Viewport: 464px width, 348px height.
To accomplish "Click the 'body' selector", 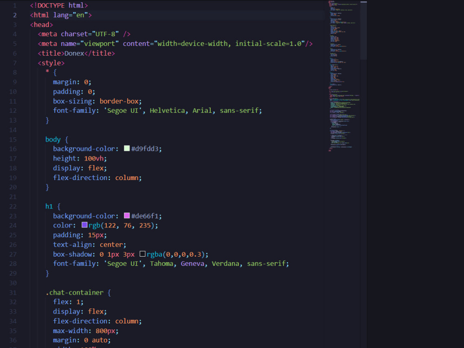I will click(x=53, y=139).
